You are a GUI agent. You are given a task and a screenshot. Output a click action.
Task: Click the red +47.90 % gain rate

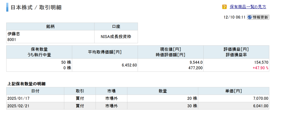point(260,68)
